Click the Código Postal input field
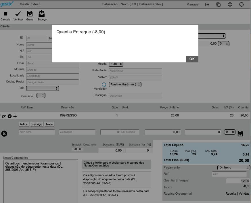251x203 pixels. (53, 82)
